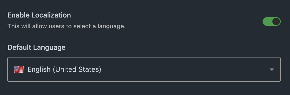Click the localization description text

[67, 26]
